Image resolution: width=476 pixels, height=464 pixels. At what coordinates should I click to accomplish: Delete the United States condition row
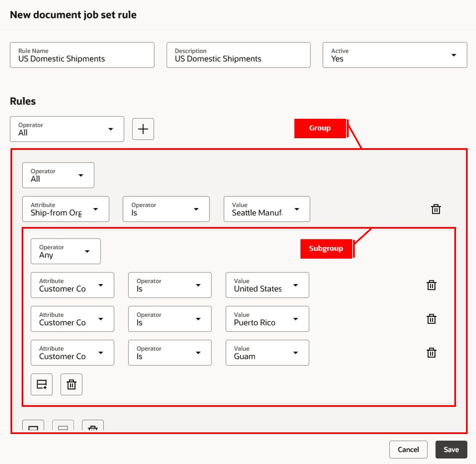click(432, 285)
